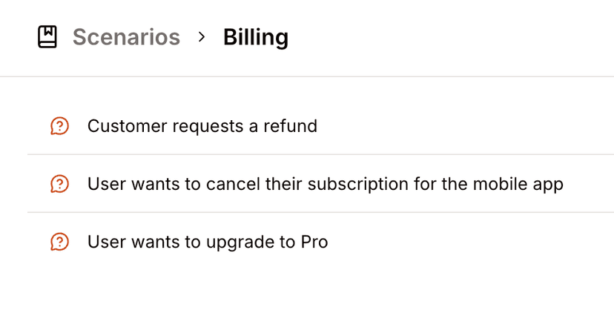
Task: Open "User wants to upgrade to Pro"
Action: pyautogui.click(x=208, y=242)
